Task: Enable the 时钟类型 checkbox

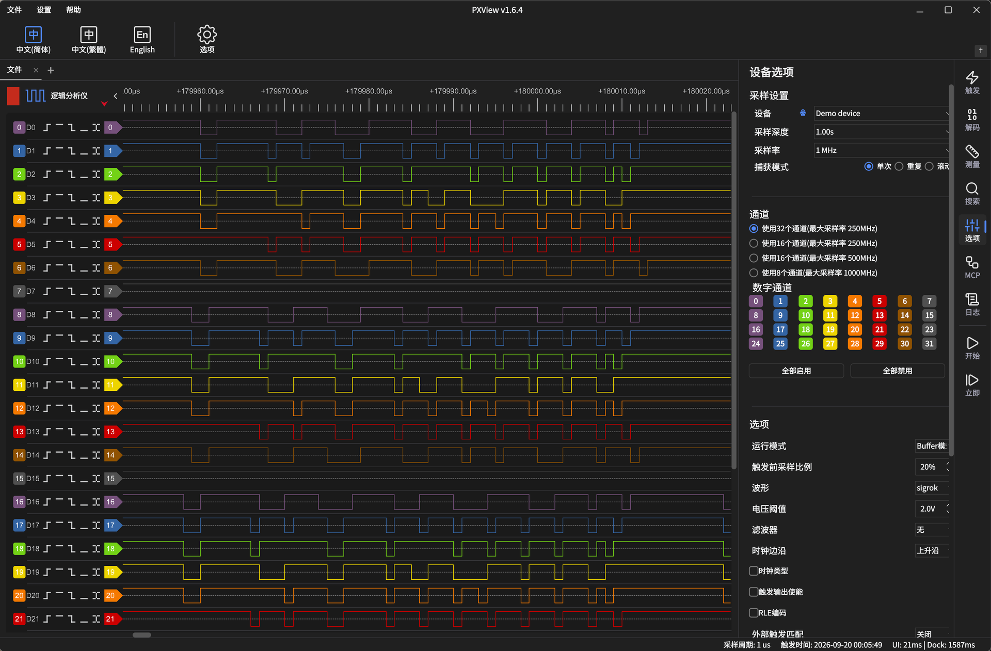Action: (x=754, y=570)
